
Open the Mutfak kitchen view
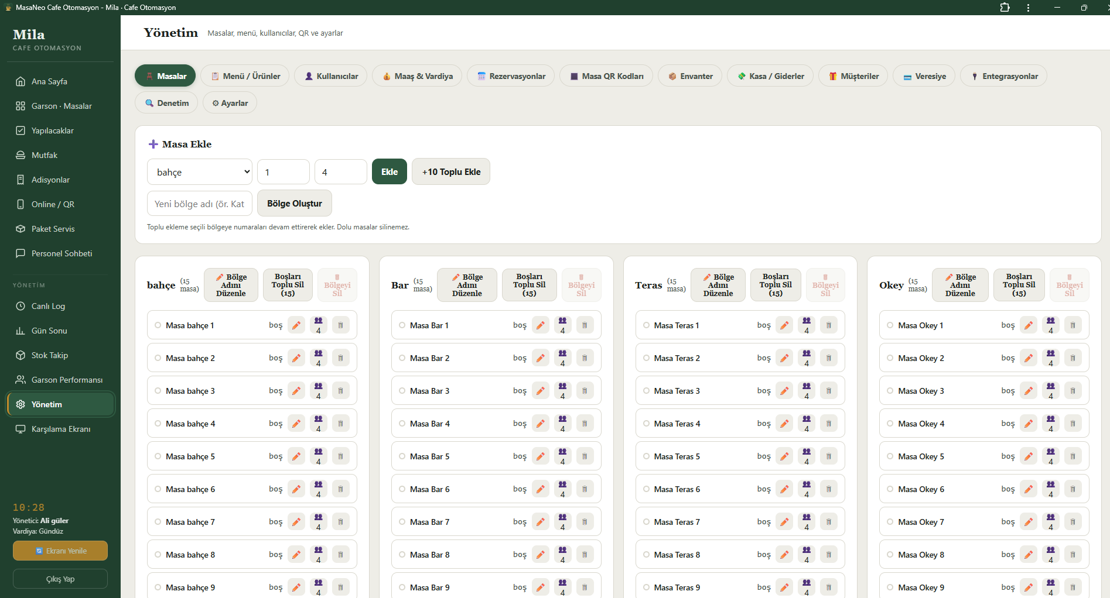pos(60,155)
